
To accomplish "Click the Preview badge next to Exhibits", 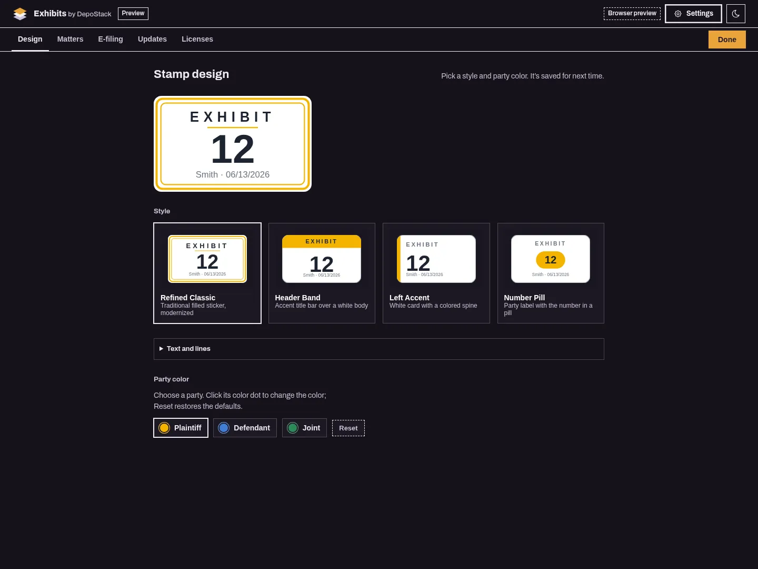I will point(133,14).
